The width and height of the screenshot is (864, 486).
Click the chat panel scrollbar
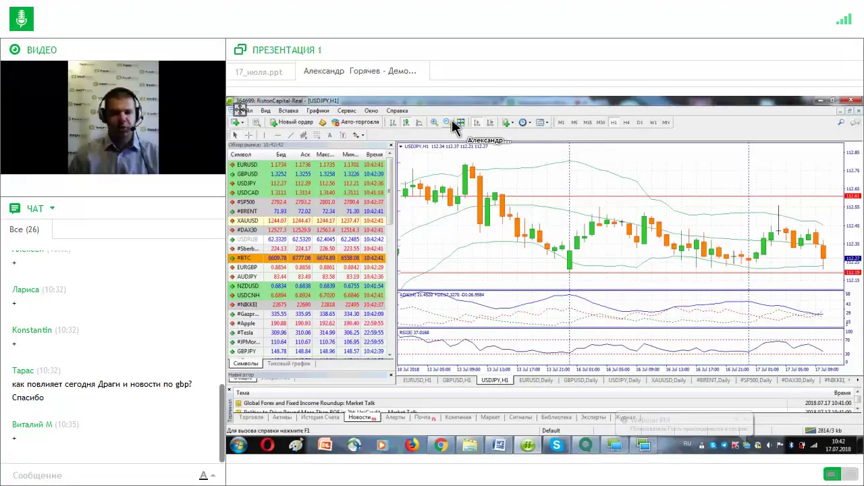pyautogui.click(x=222, y=423)
